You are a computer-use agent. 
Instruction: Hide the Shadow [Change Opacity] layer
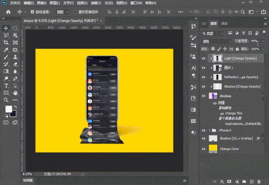(x=203, y=87)
